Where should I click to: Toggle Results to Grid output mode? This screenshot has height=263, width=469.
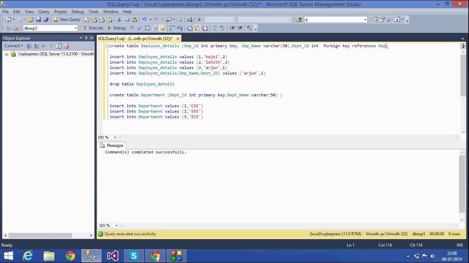coord(197,28)
